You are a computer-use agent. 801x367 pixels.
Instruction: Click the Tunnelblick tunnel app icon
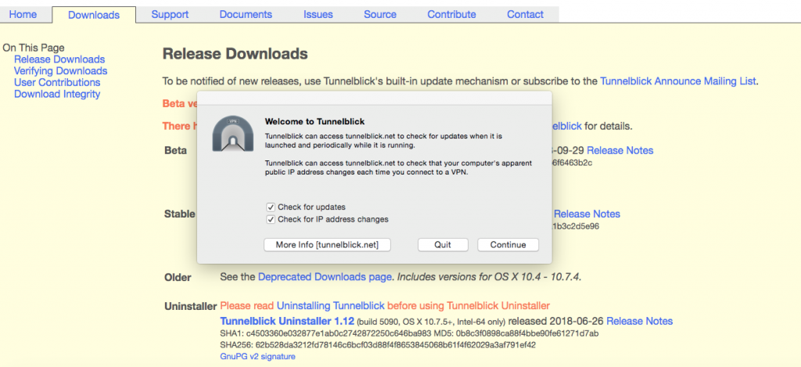tap(233, 133)
